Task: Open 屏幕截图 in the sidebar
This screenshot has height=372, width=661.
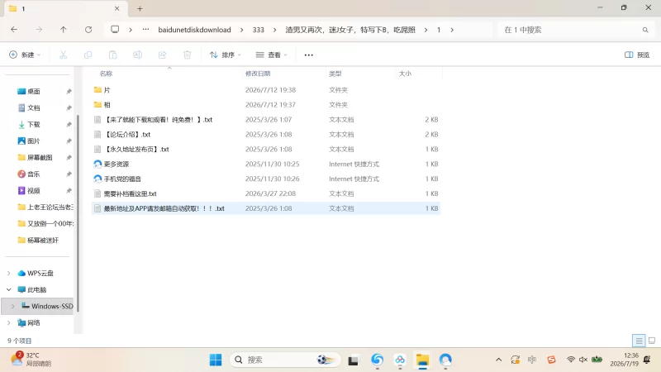Action: tap(40, 157)
